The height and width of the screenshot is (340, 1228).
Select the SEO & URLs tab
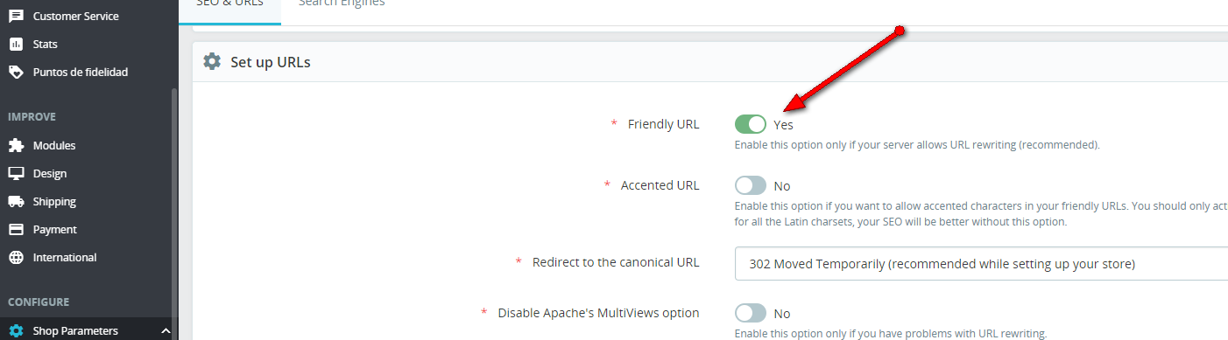(x=230, y=3)
